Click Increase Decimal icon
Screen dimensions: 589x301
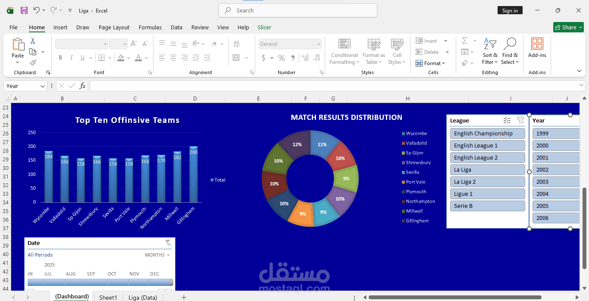305,58
